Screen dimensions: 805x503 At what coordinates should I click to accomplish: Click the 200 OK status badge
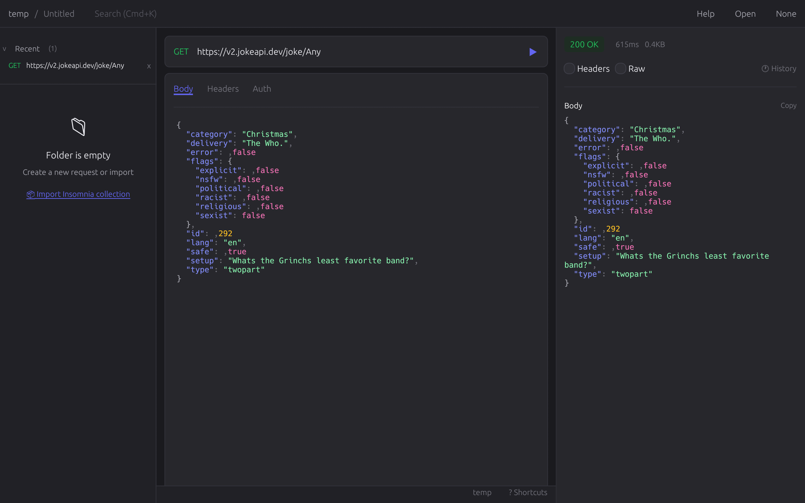(x=584, y=44)
